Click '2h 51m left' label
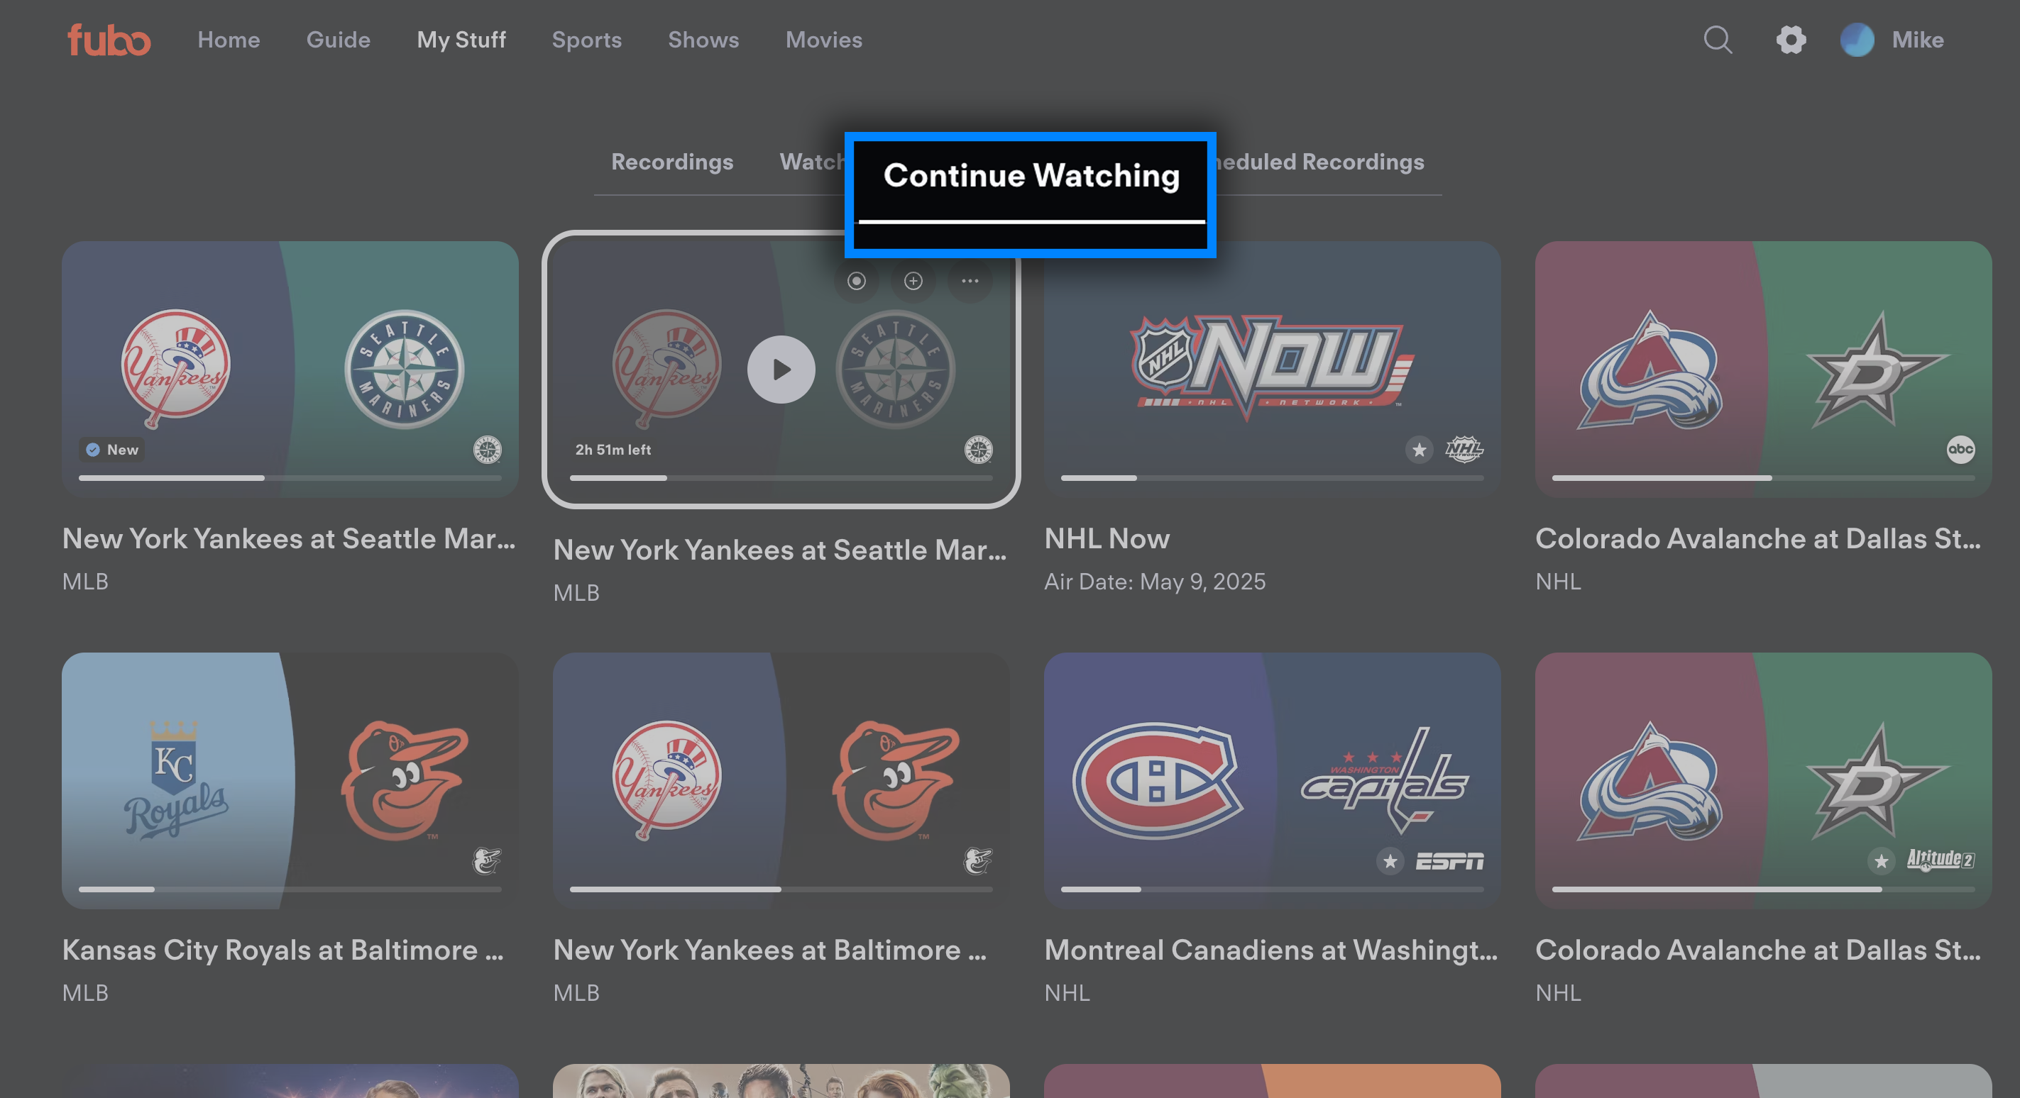 (x=613, y=450)
